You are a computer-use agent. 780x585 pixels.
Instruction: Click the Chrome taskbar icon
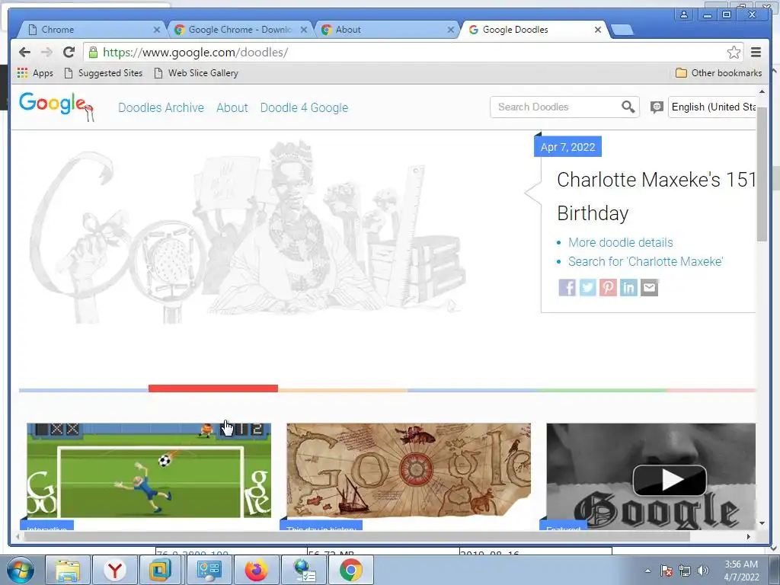350,570
